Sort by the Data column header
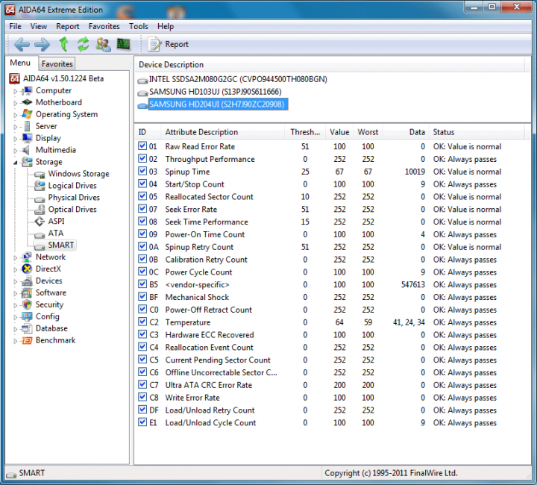The height and width of the screenshot is (485, 537). point(406,132)
